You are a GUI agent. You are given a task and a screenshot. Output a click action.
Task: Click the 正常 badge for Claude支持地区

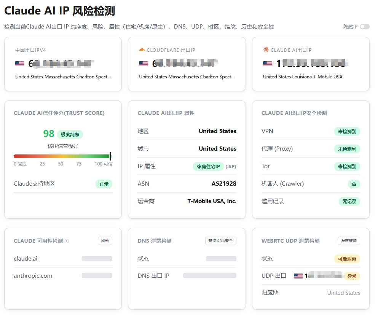point(104,184)
